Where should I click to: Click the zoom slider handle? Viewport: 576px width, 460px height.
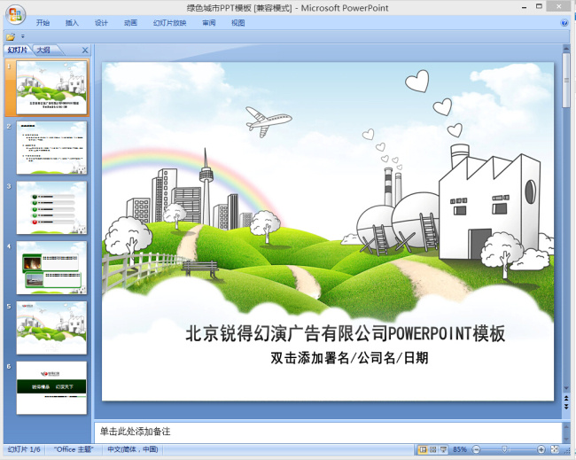click(505, 449)
